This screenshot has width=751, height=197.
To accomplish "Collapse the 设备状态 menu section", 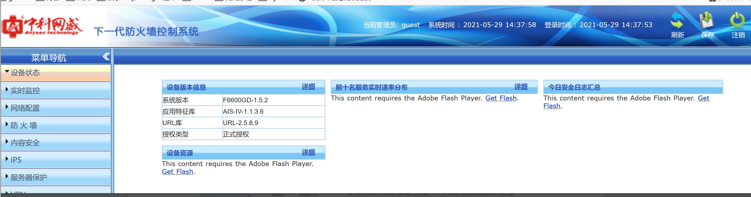I will [x=25, y=73].
